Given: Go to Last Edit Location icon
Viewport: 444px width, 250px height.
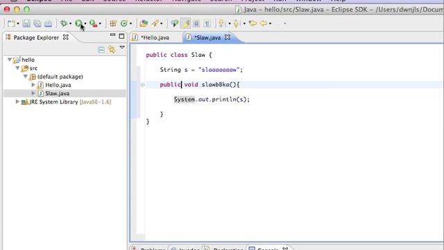Looking at the screenshot, I should point(253,24).
